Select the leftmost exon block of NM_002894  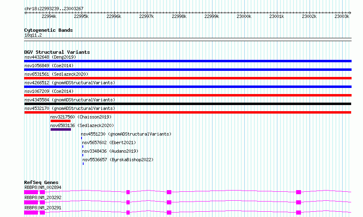pyautogui.click(x=31, y=192)
